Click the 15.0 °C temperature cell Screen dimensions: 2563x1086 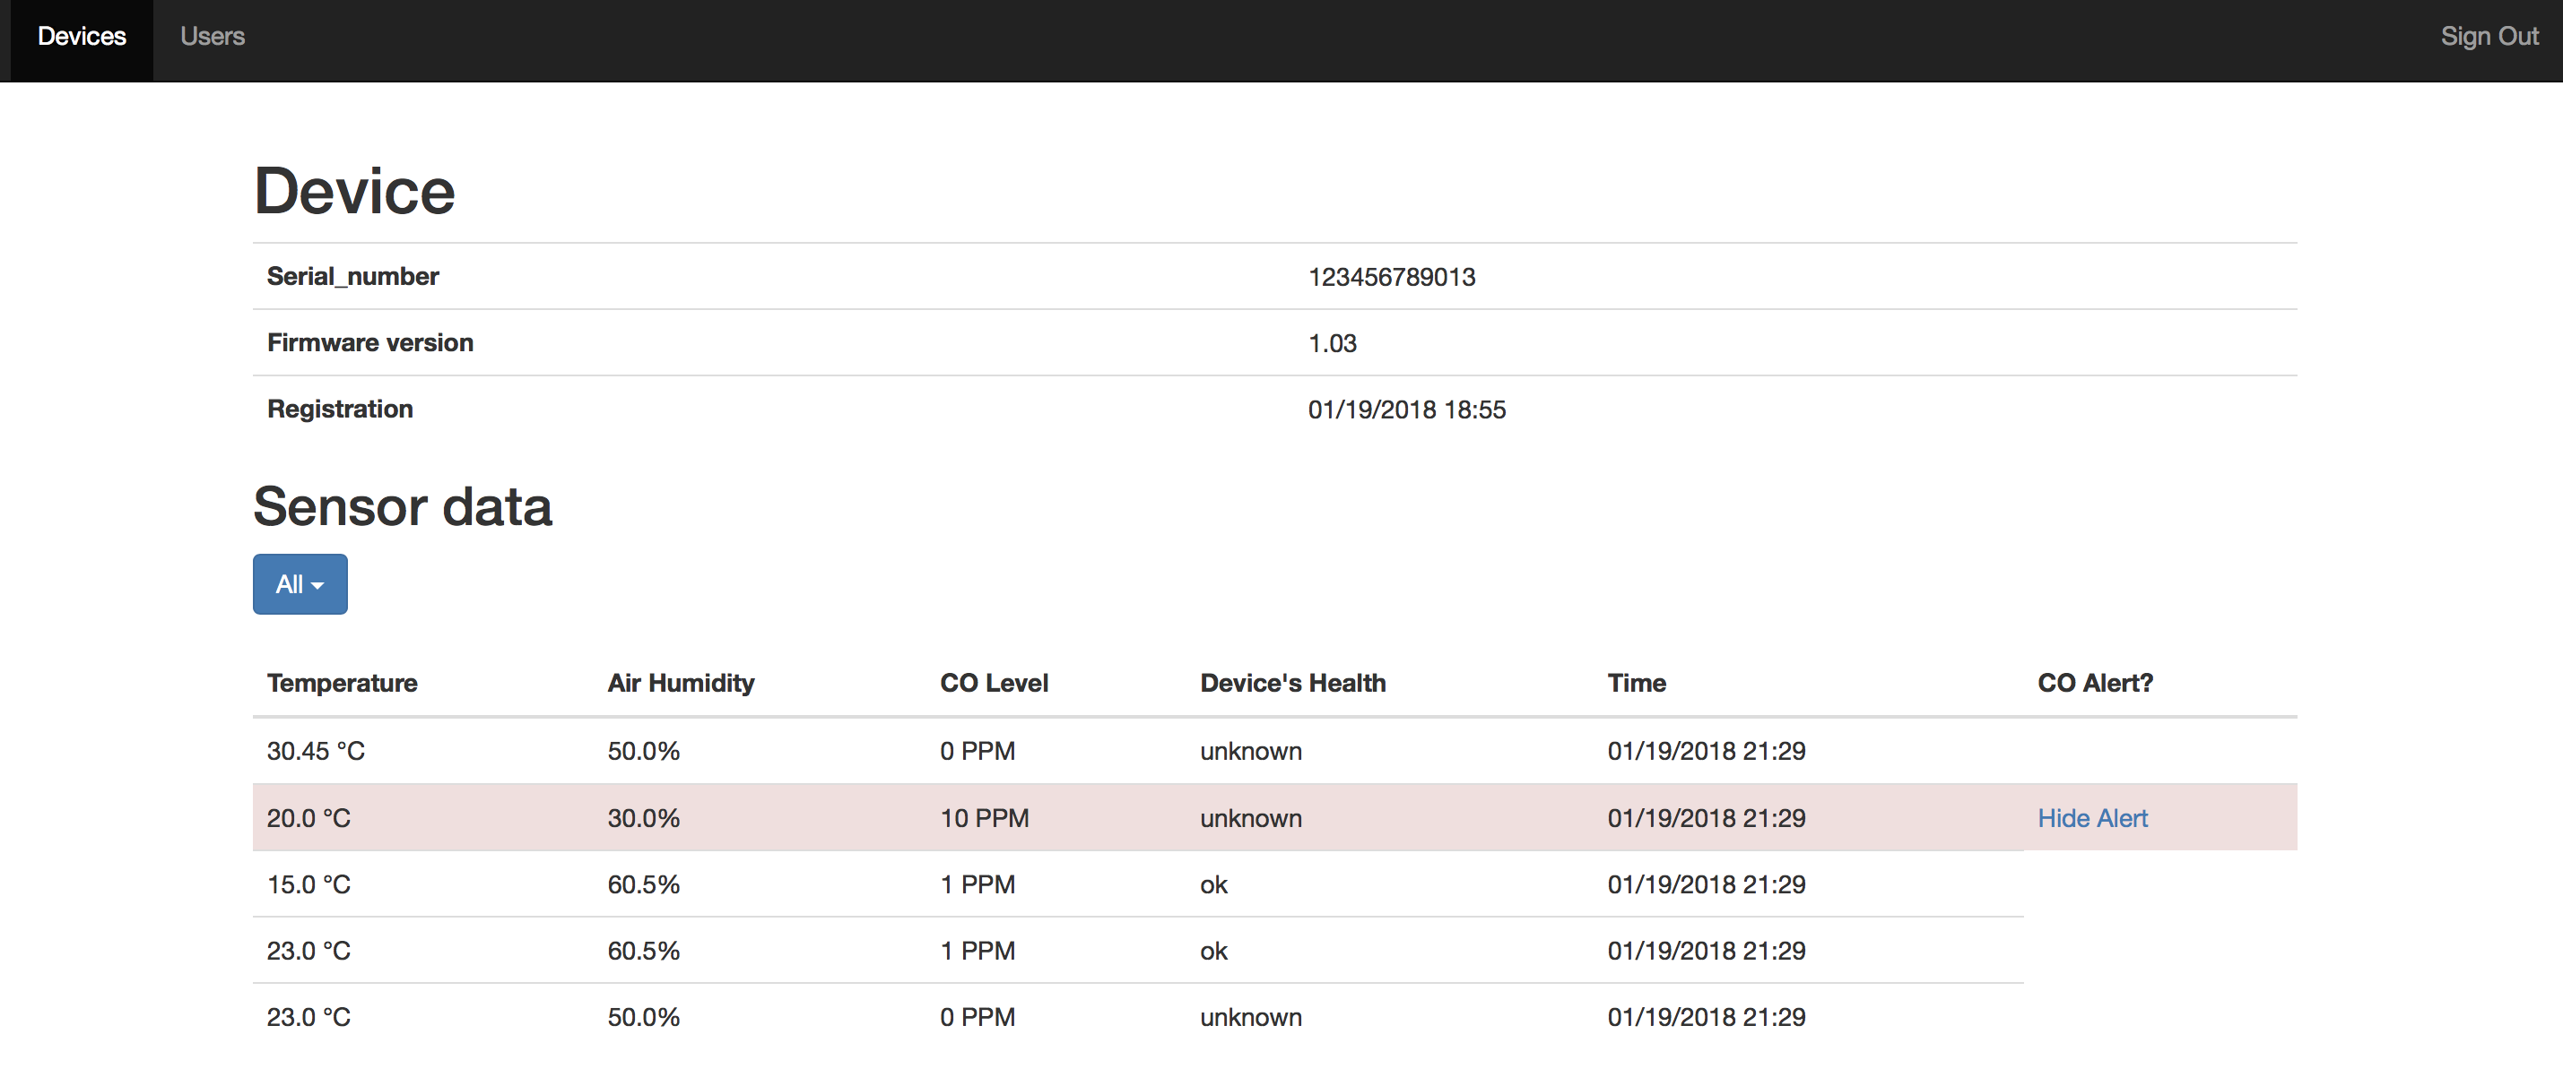pyautogui.click(x=308, y=884)
